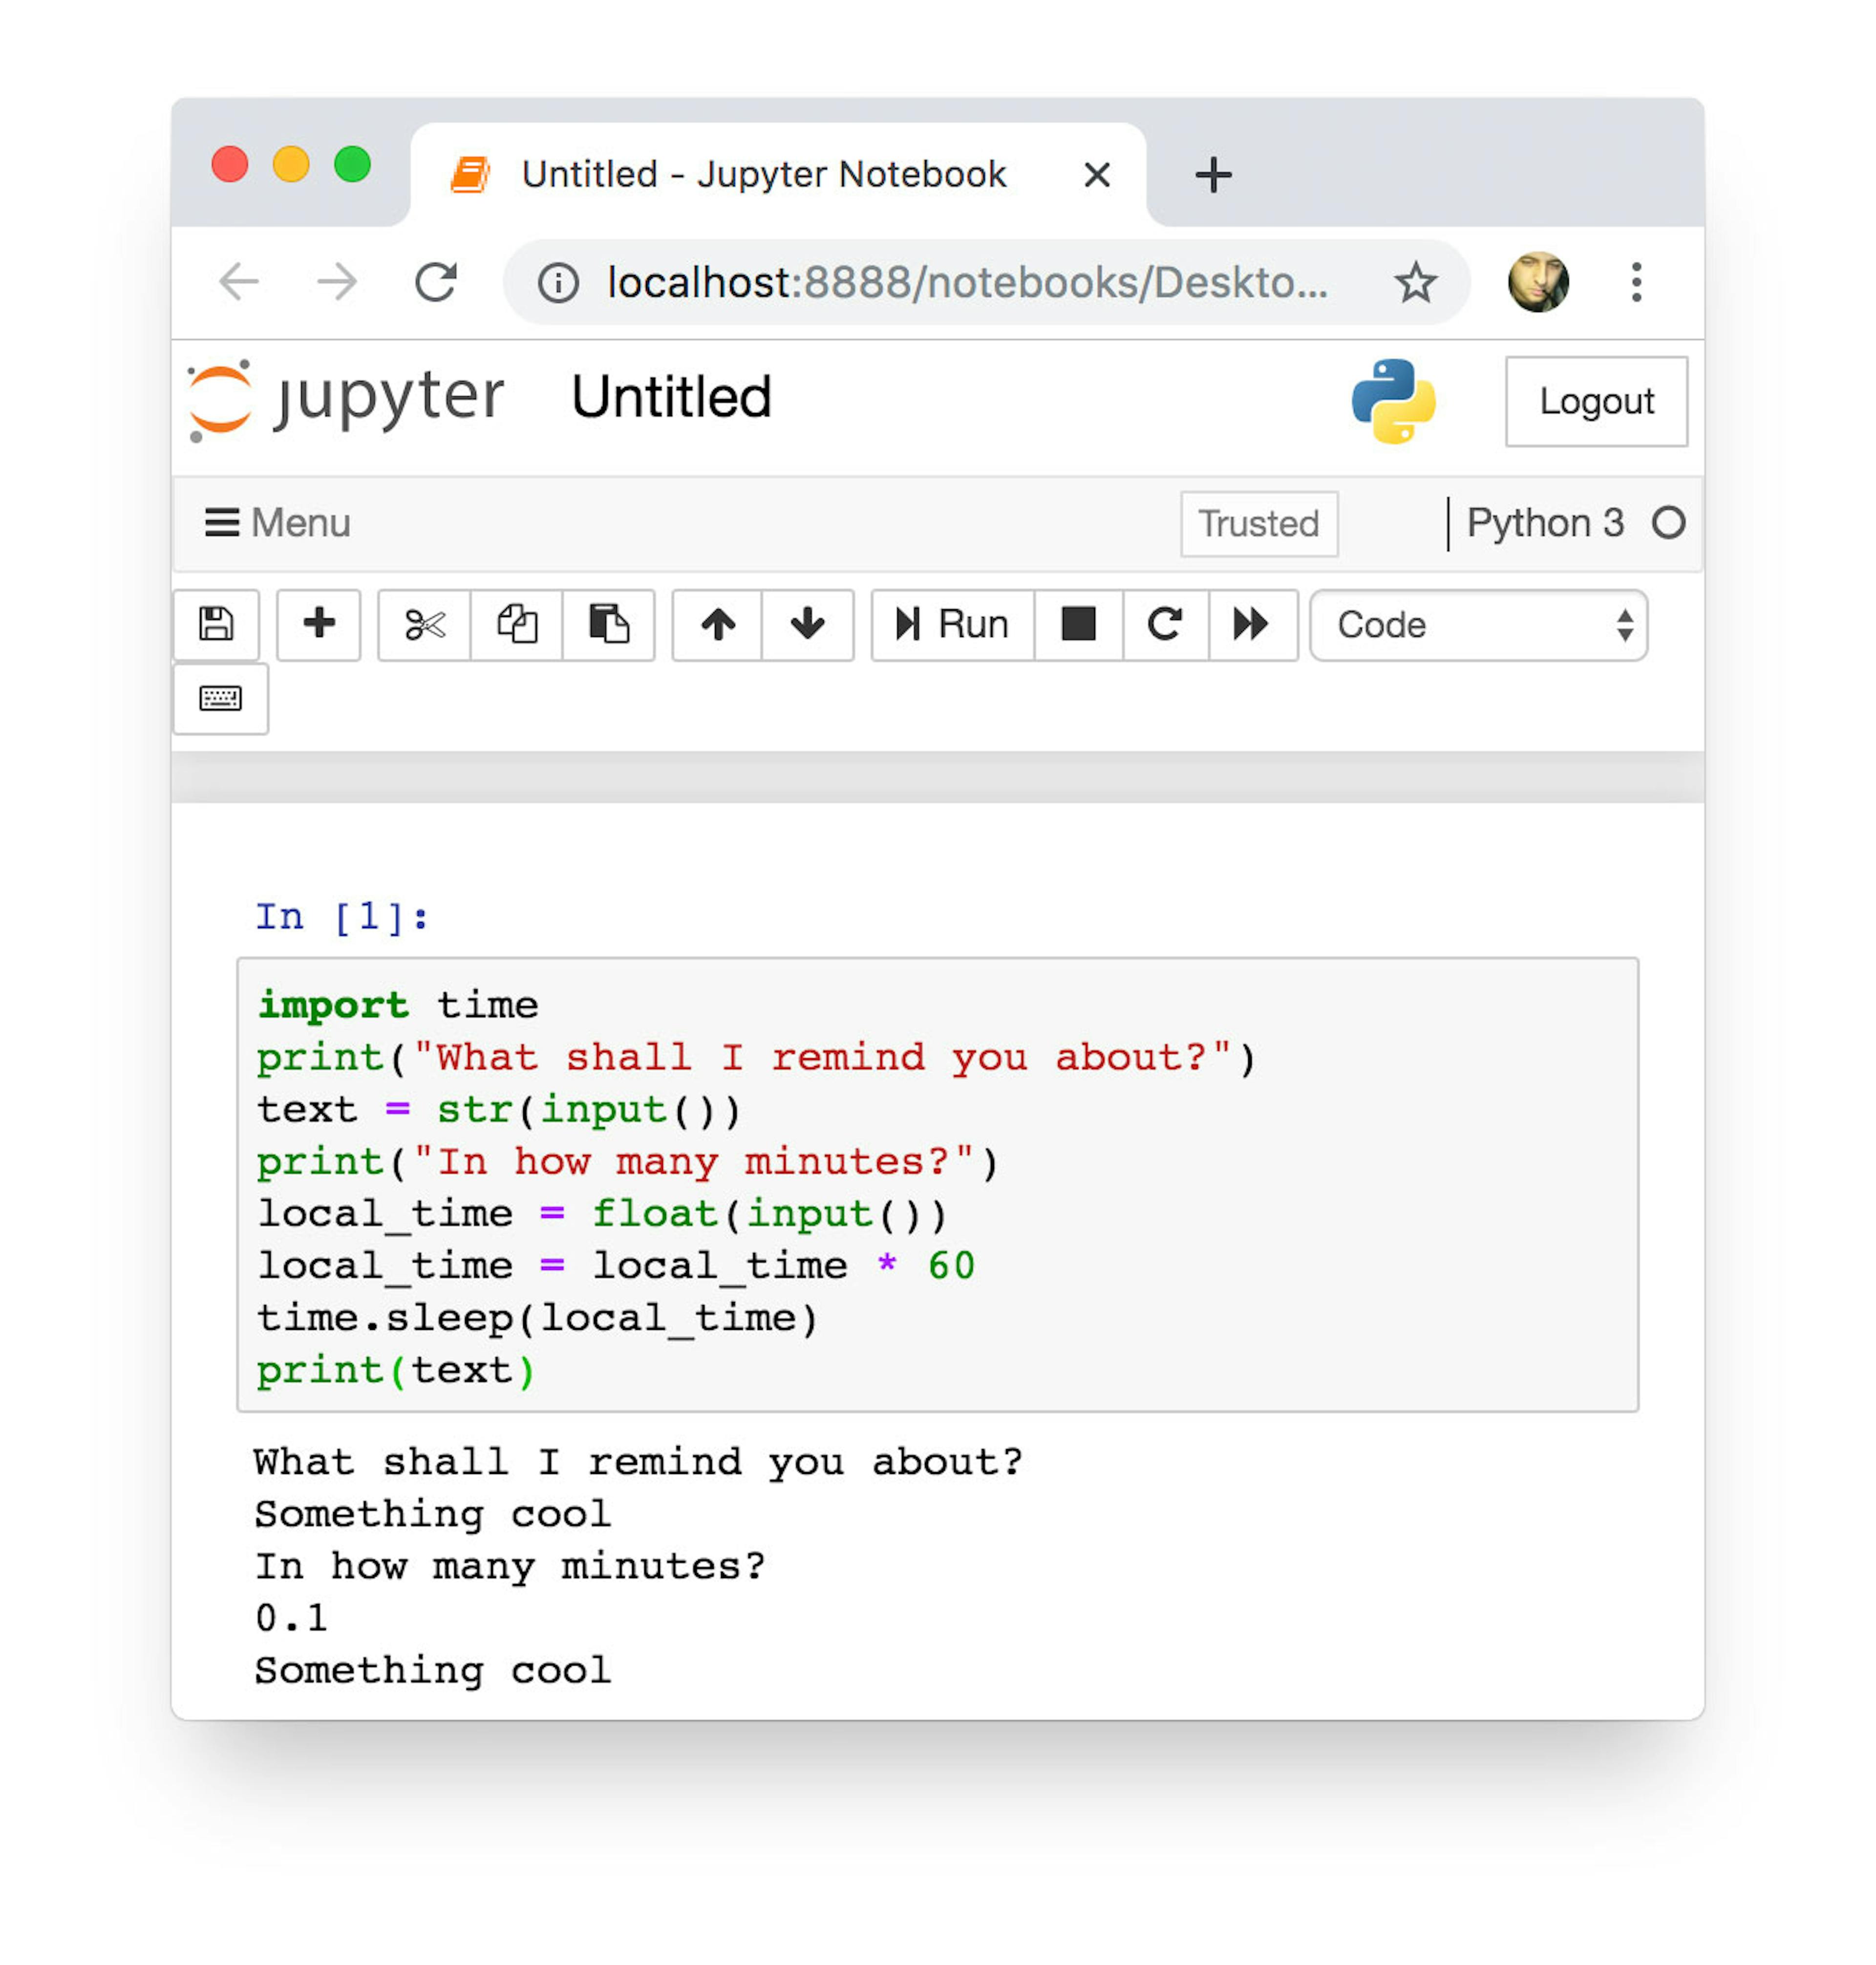Paste cells below with the clipboard icon
This screenshot has width=1876, height=1965.
click(x=608, y=625)
